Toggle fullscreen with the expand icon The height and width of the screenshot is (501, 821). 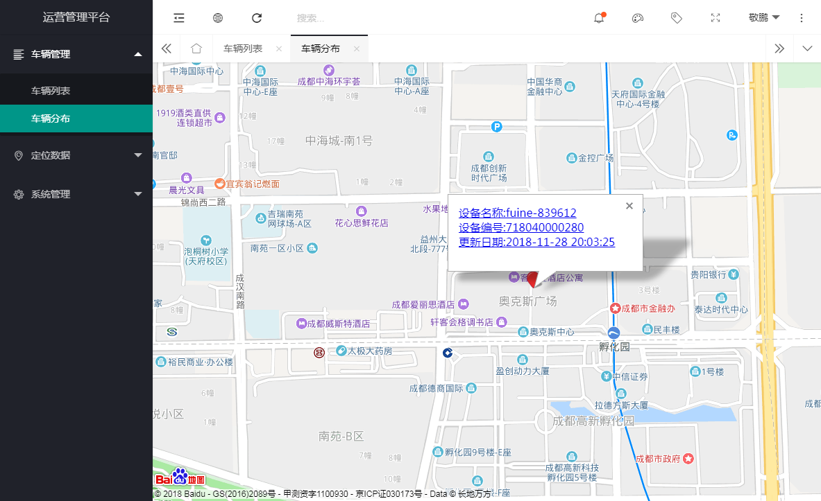pyautogui.click(x=716, y=17)
